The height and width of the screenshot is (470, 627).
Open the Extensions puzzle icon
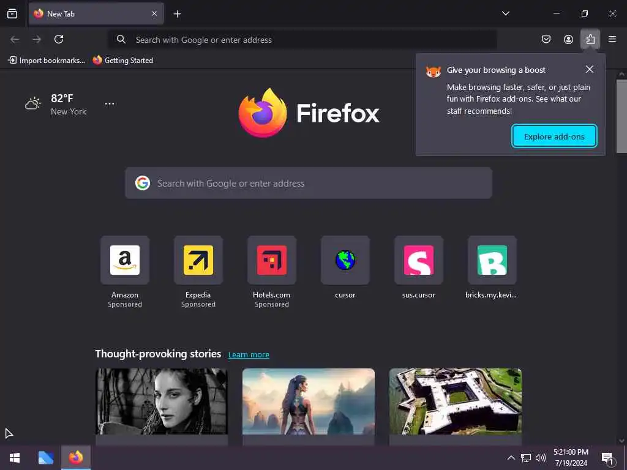click(590, 39)
